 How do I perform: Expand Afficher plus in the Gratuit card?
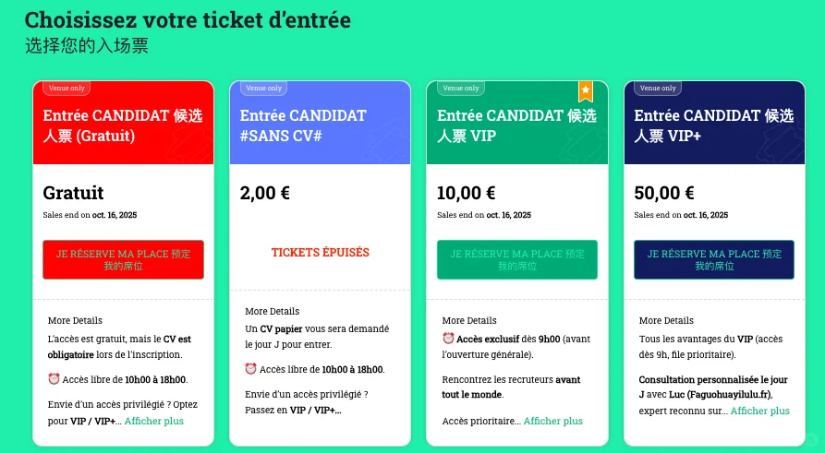pos(153,421)
